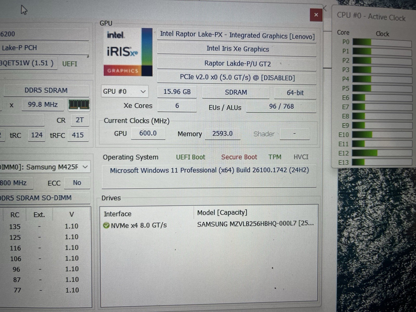
Task: Click the UEFI Boot status label
Action: coord(191,157)
